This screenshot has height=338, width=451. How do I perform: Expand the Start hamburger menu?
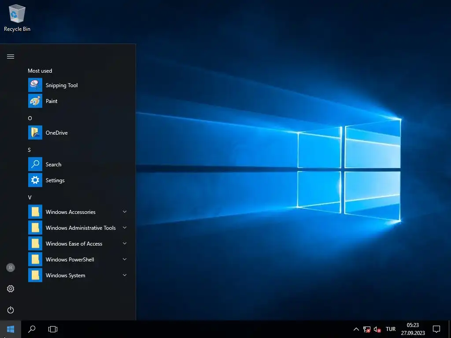(x=11, y=56)
